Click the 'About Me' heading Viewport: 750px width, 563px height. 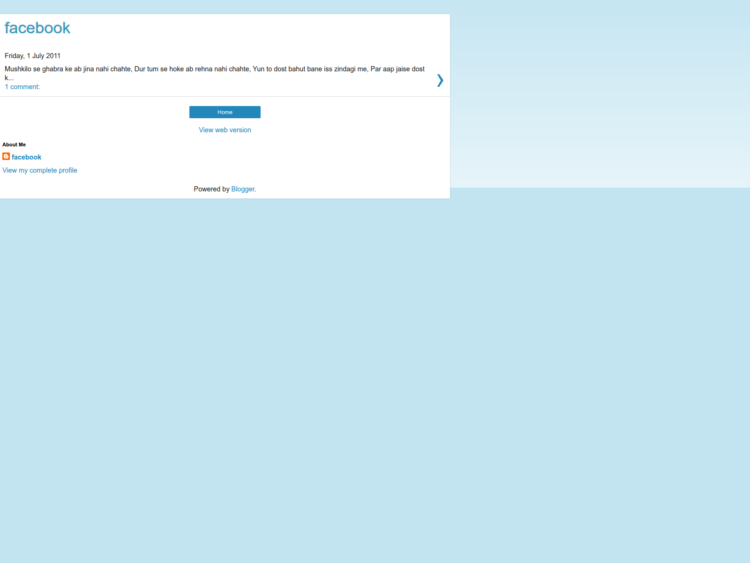coord(14,145)
